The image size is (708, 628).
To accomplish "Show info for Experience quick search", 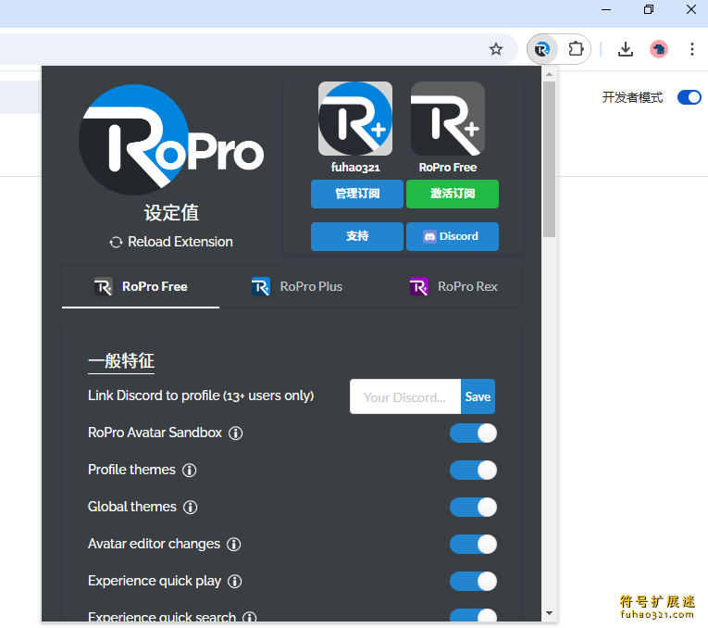I will (249, 617).
